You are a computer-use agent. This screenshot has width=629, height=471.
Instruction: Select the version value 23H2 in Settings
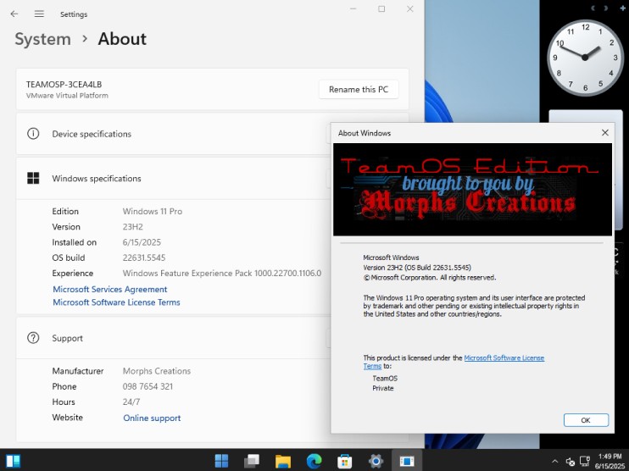click(x=133, y=227)
